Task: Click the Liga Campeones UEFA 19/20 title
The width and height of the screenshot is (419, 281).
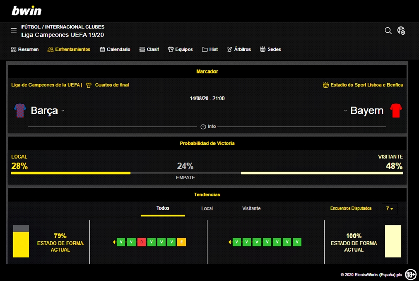Action: click(x=63, y=35)
